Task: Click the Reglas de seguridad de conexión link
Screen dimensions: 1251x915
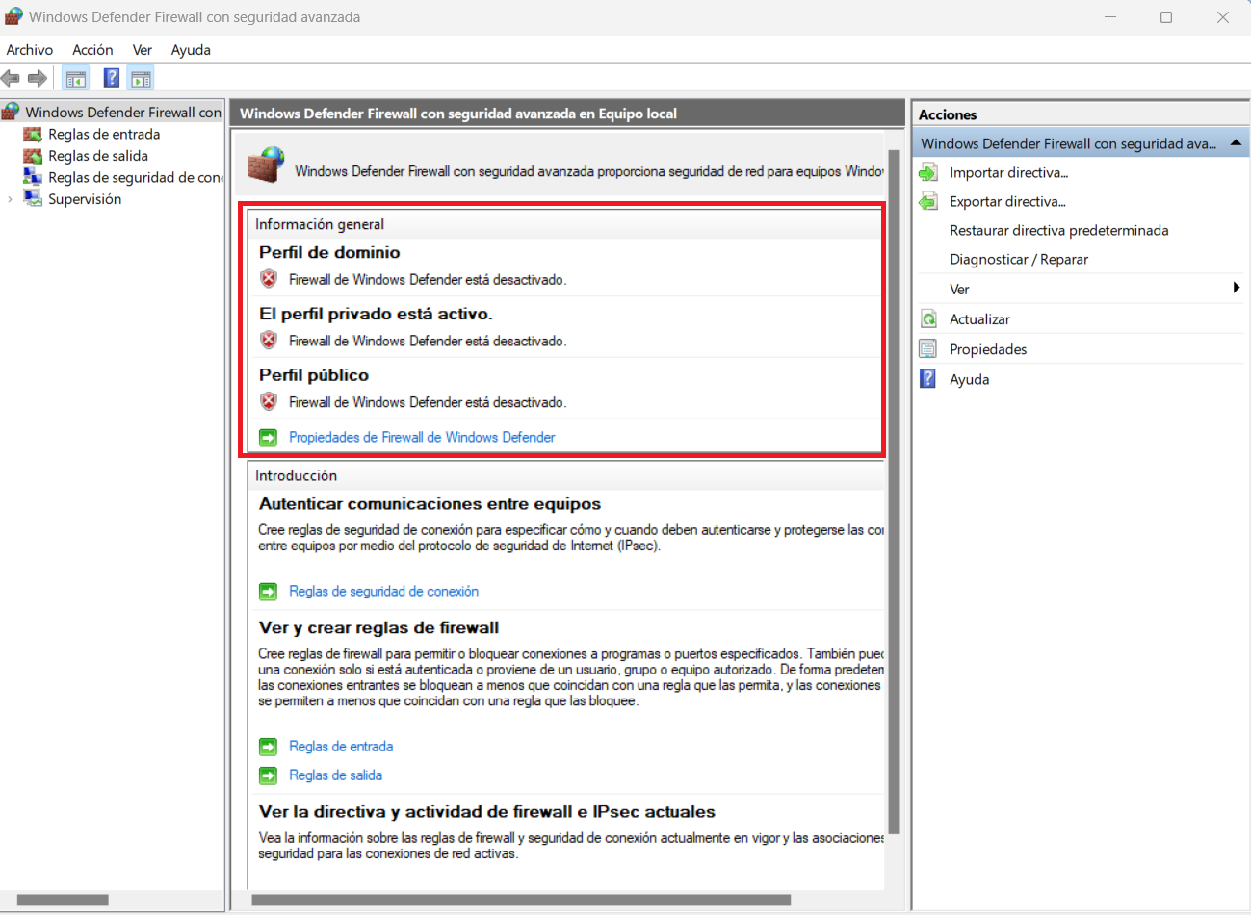Action: click(x=383, y=592)
